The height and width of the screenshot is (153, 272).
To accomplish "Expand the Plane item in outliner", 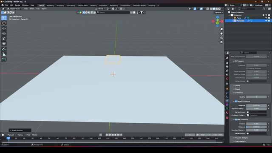I will tap(232, 18).
